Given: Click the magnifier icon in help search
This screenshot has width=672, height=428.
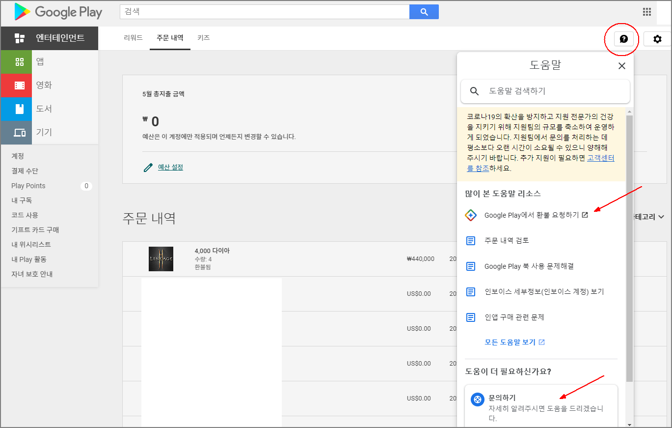Looking at the screenshot, I should (x=474, y=91).
